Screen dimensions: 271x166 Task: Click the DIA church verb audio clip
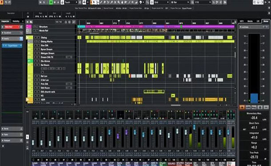(x=154, y=91)
